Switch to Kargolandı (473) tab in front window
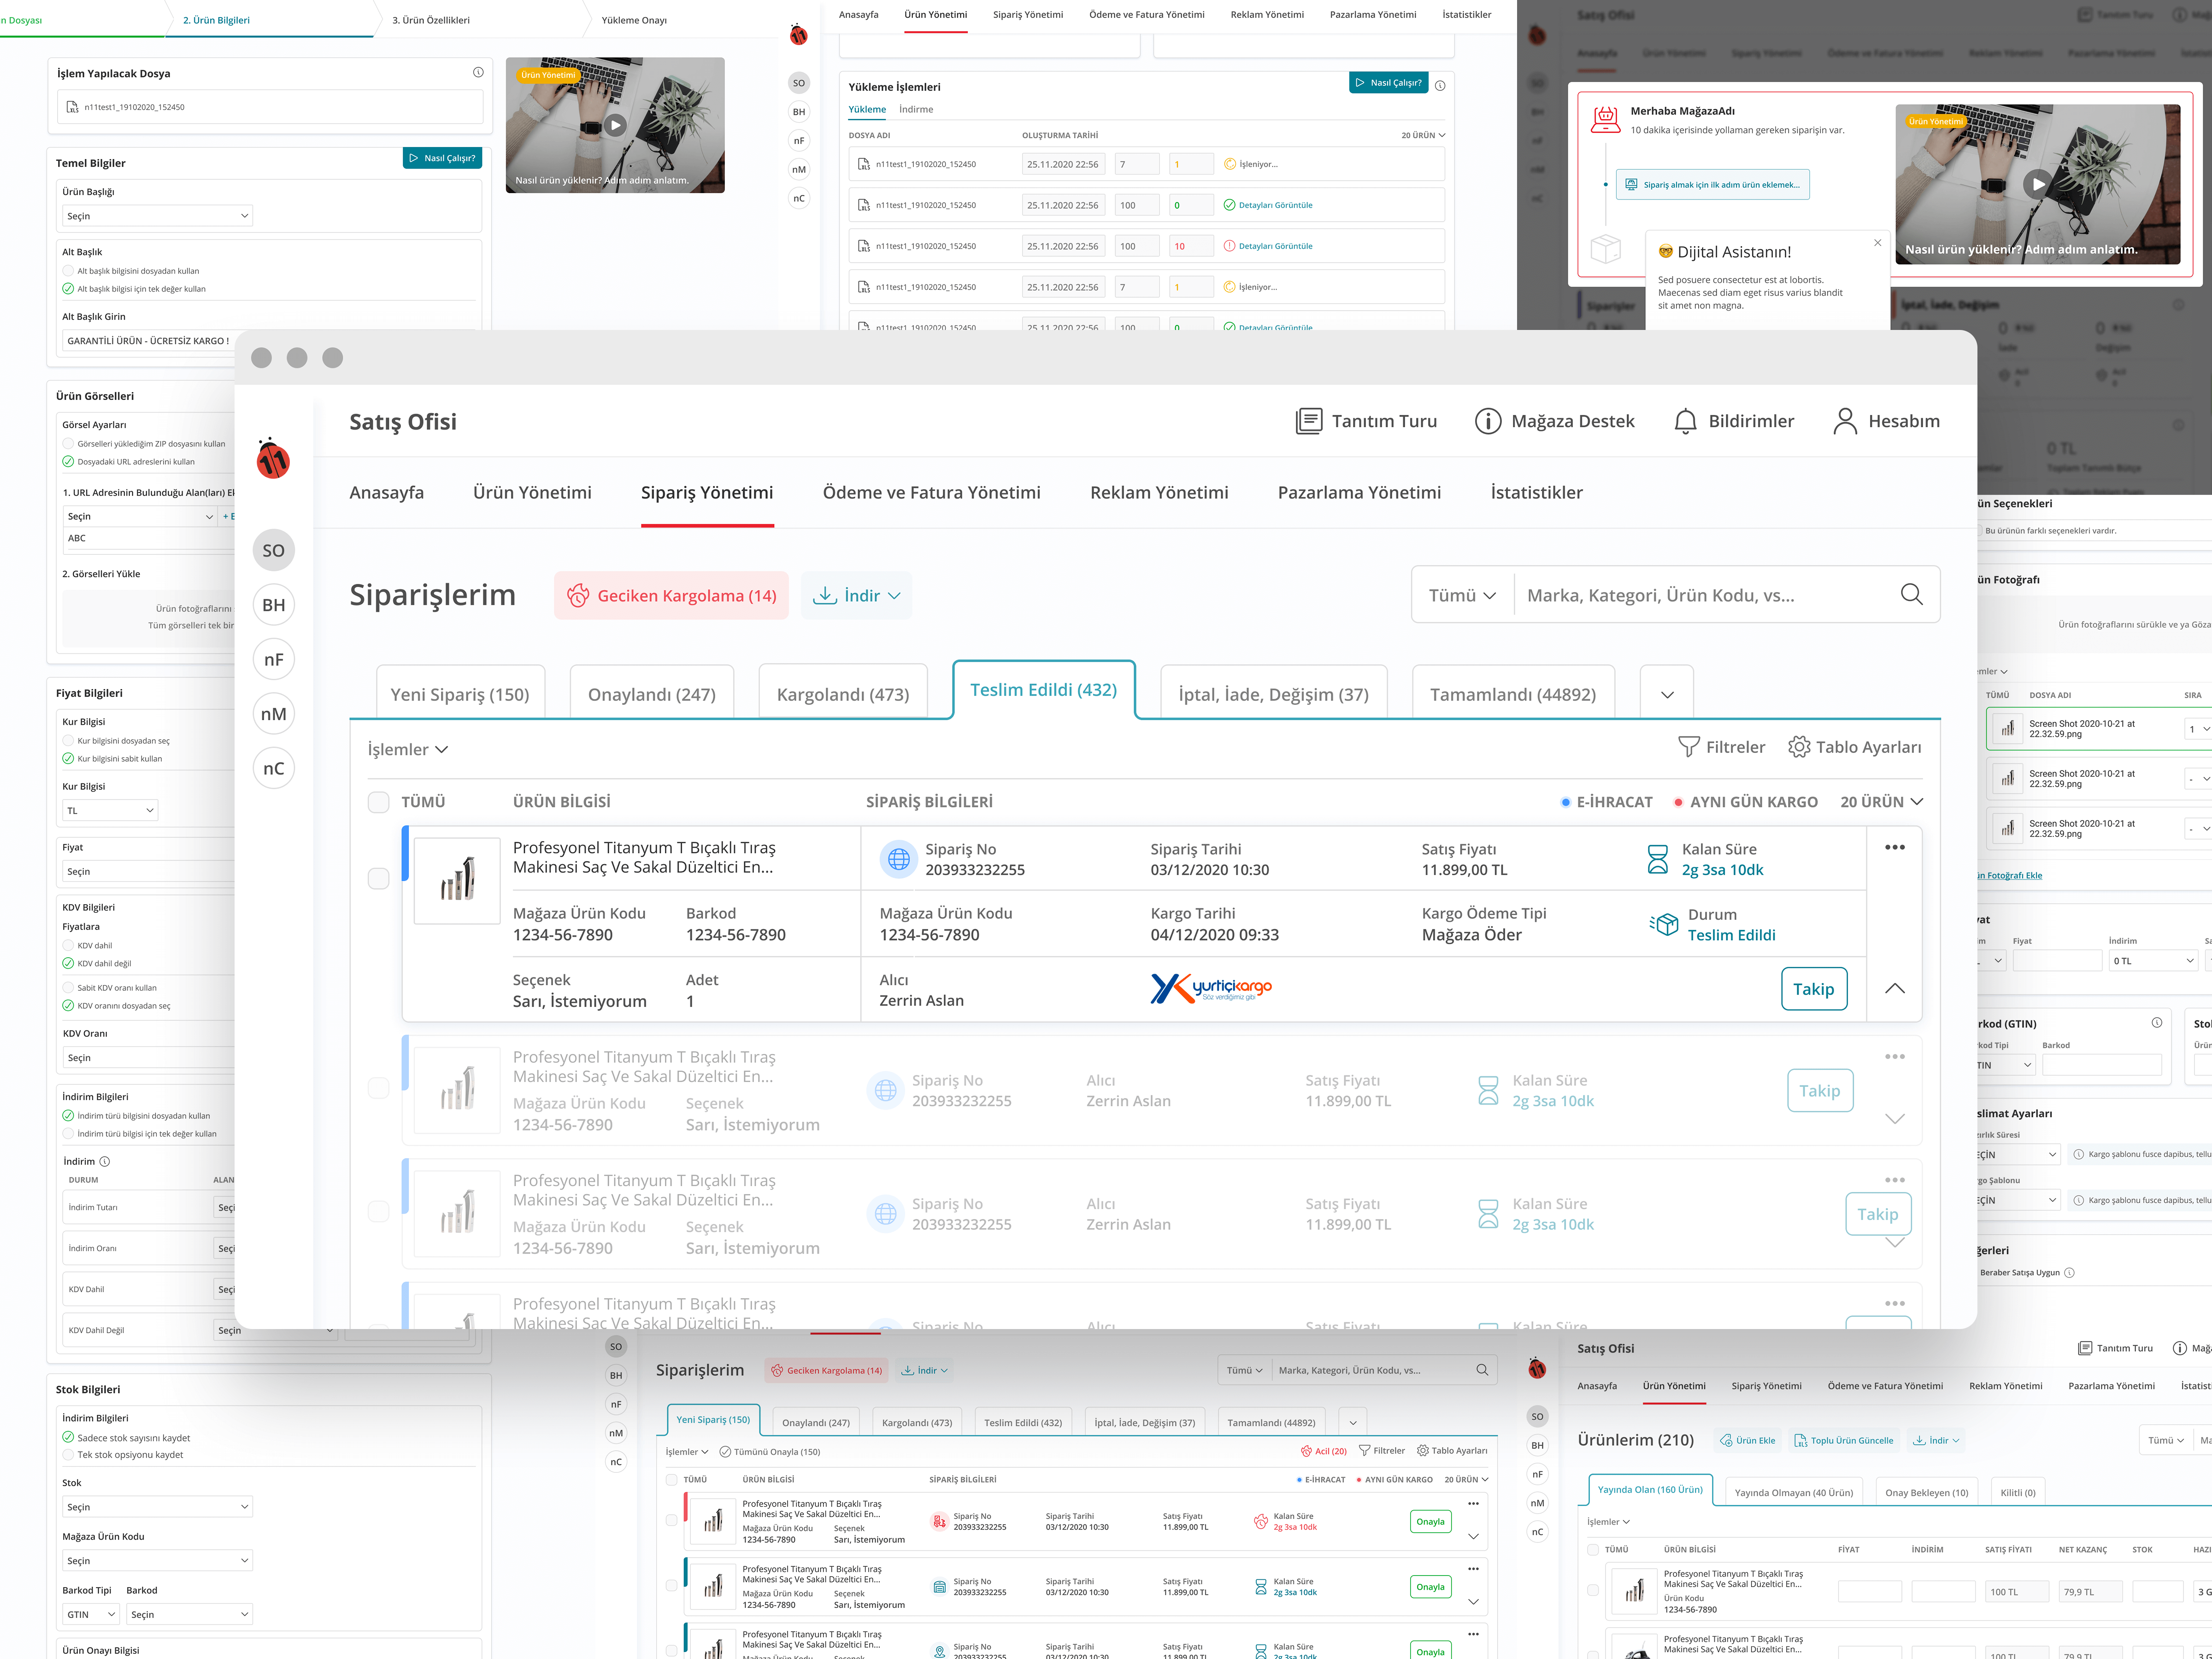2212x1659 pixels. (843, 693)
